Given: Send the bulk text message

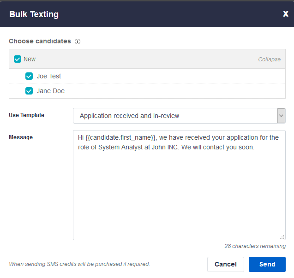Looking at the screenshot, I should coord(267,264).
